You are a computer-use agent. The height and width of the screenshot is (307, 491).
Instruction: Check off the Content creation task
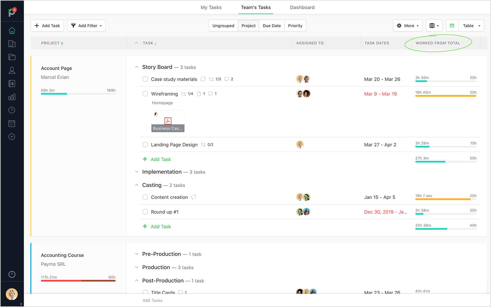[145, 197]
